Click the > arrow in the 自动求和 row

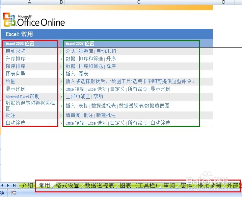[x=61, y=51]
